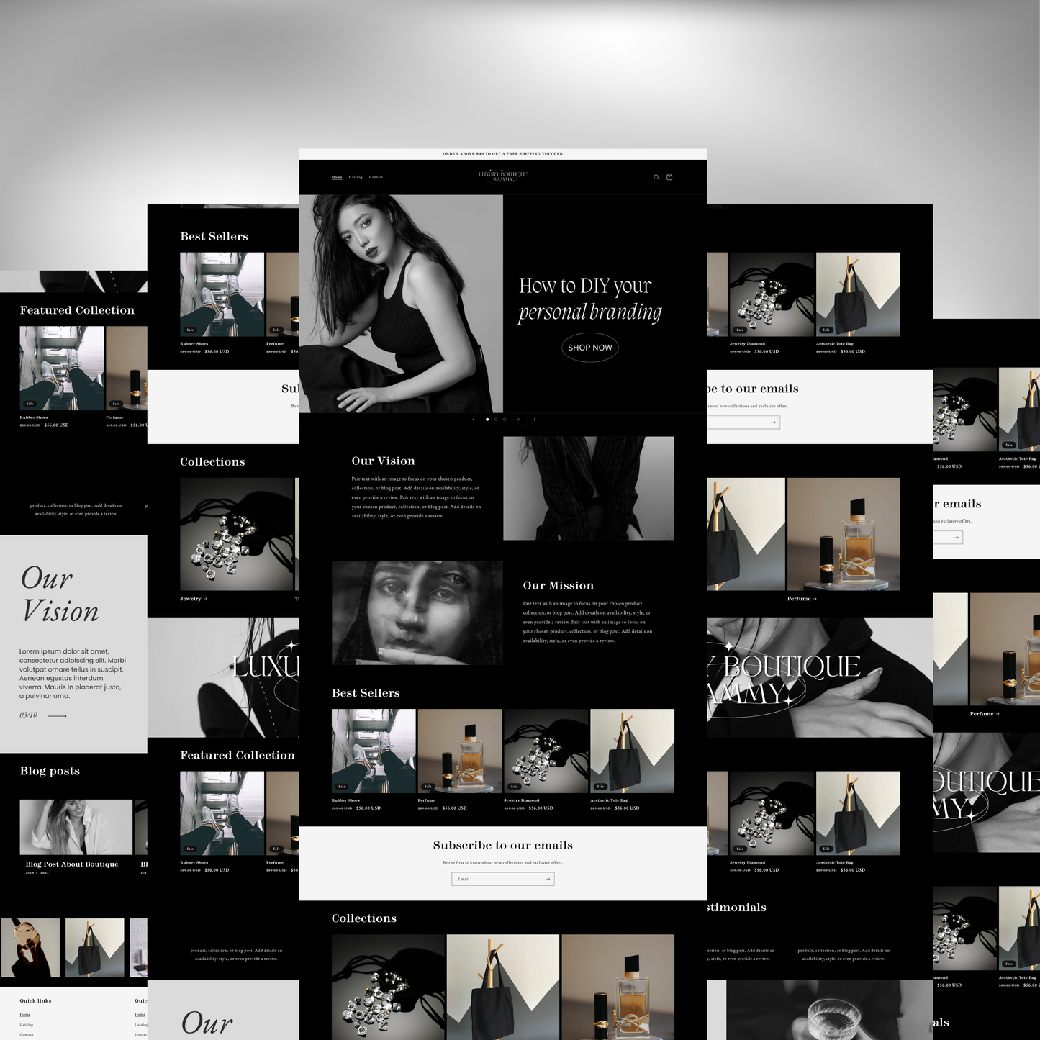Open upper Jewelry Diamond photo in right panel
This screenshot has height=1040, width=1040.
point(772,294)
